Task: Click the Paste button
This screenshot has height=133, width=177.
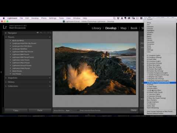Action: [x=40, y=110]
